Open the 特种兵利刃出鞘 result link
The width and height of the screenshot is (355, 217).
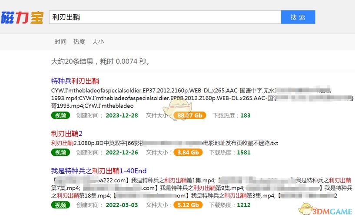pos(75,81)
